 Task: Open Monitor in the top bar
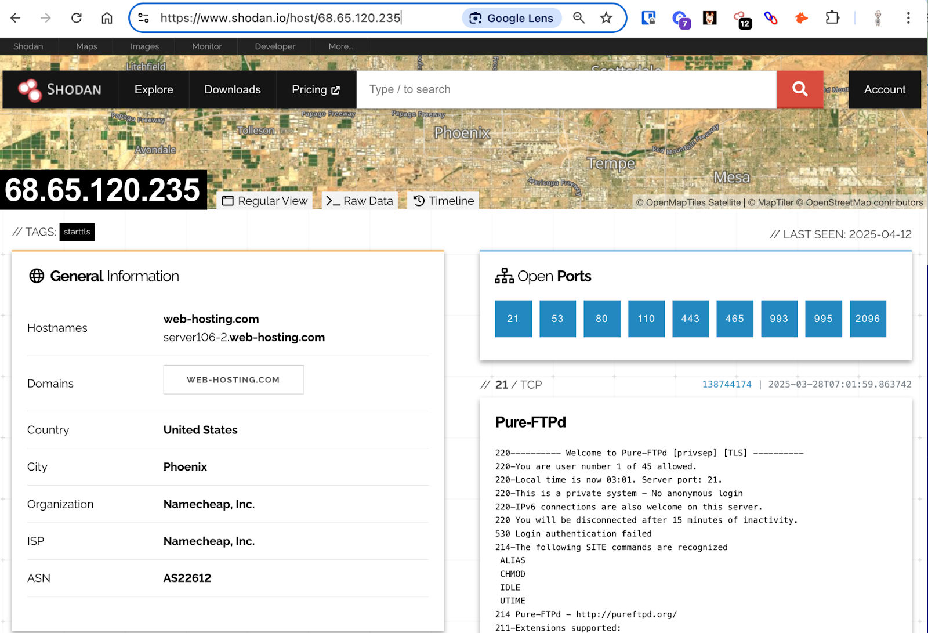click(207, 46)
